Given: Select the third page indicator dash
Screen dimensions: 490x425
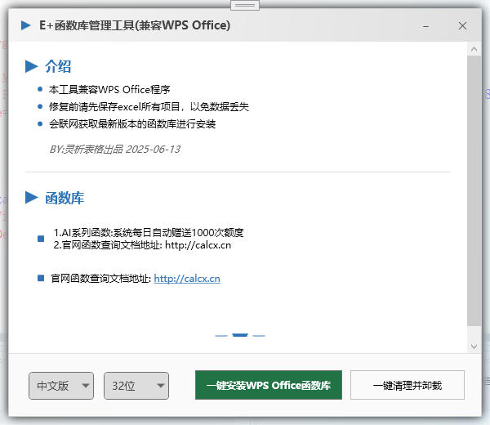Looking at the screenshot, I should click(259, 335).
